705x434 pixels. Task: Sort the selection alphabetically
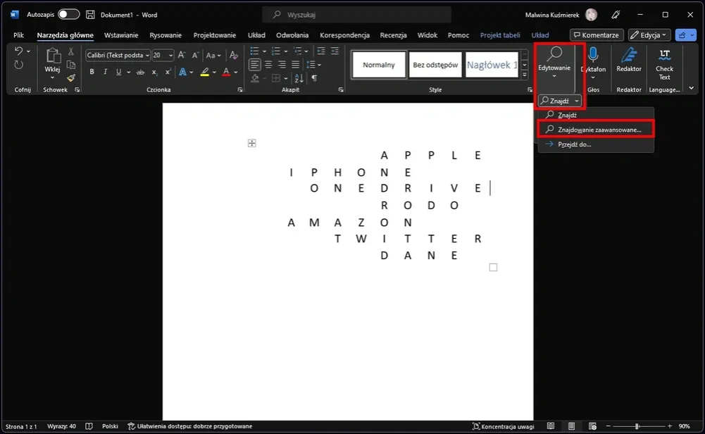click(x=299, y=78)
